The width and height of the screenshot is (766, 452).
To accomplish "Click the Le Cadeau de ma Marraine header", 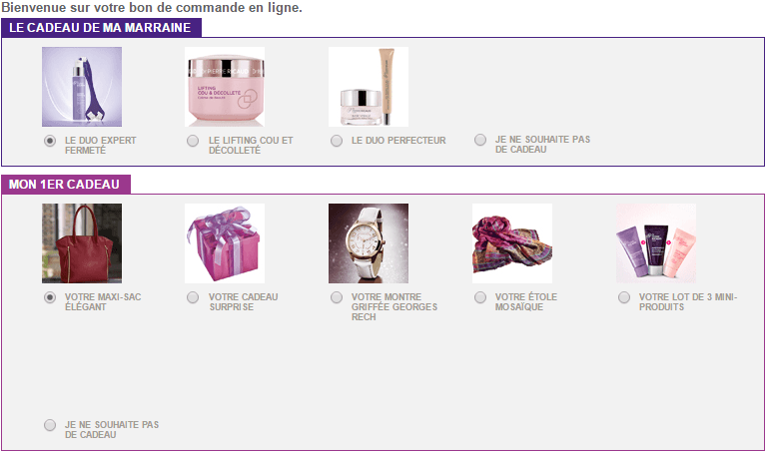I will 101,28.
